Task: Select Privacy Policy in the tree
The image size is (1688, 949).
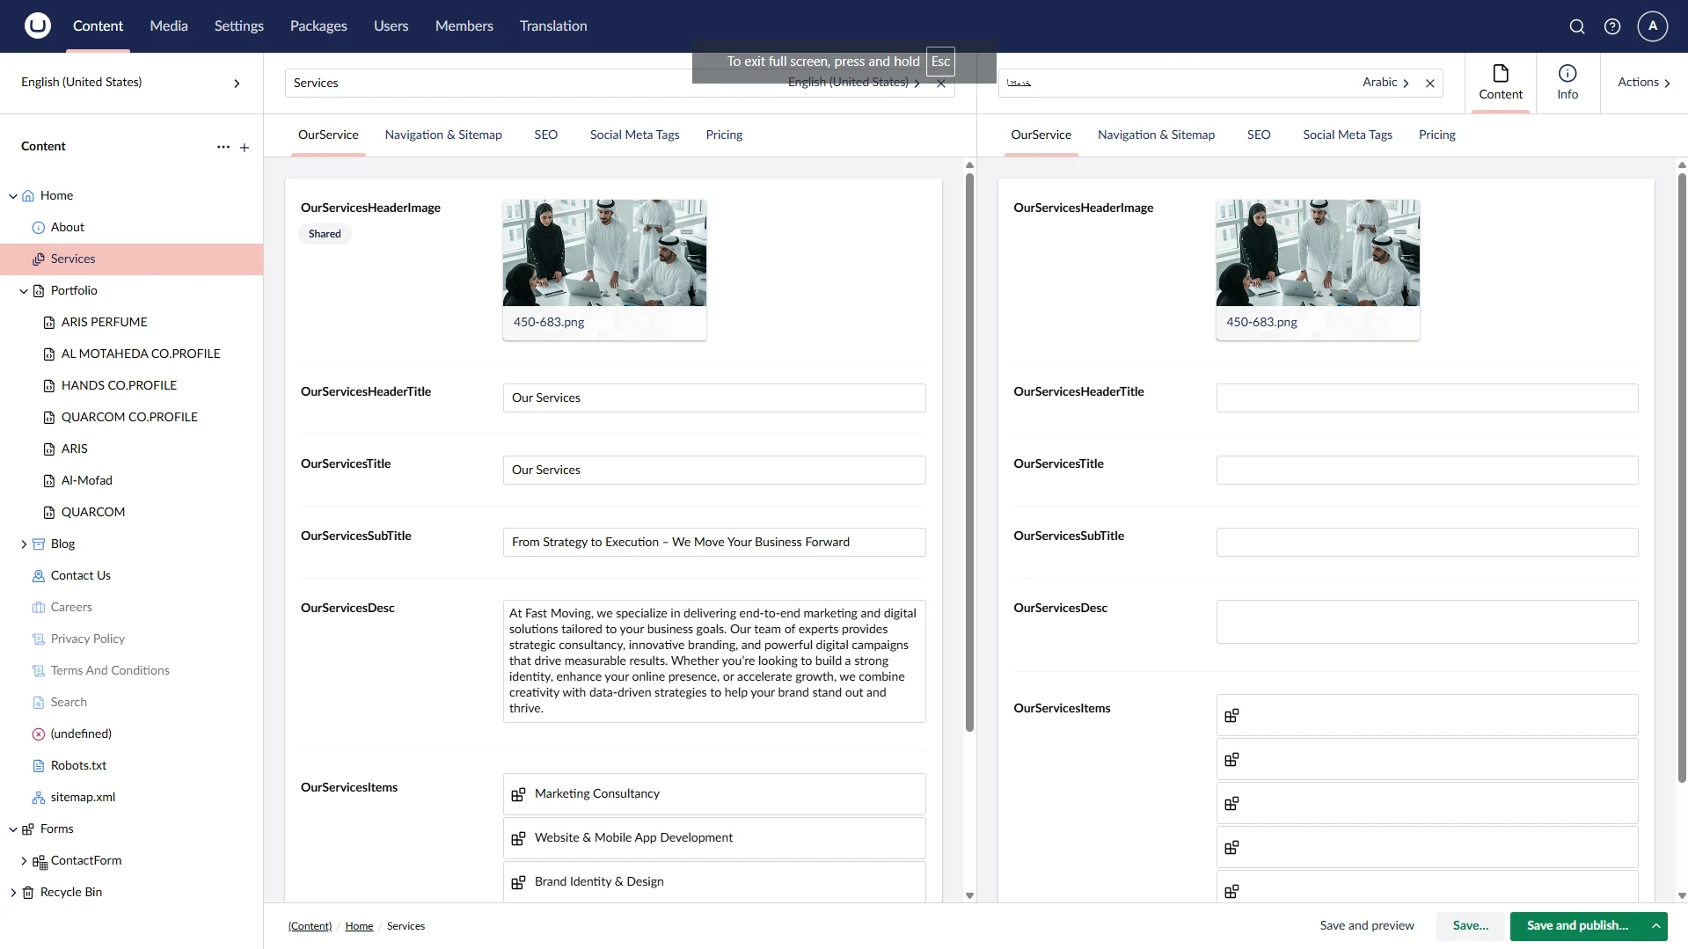Action: (88, 639)
